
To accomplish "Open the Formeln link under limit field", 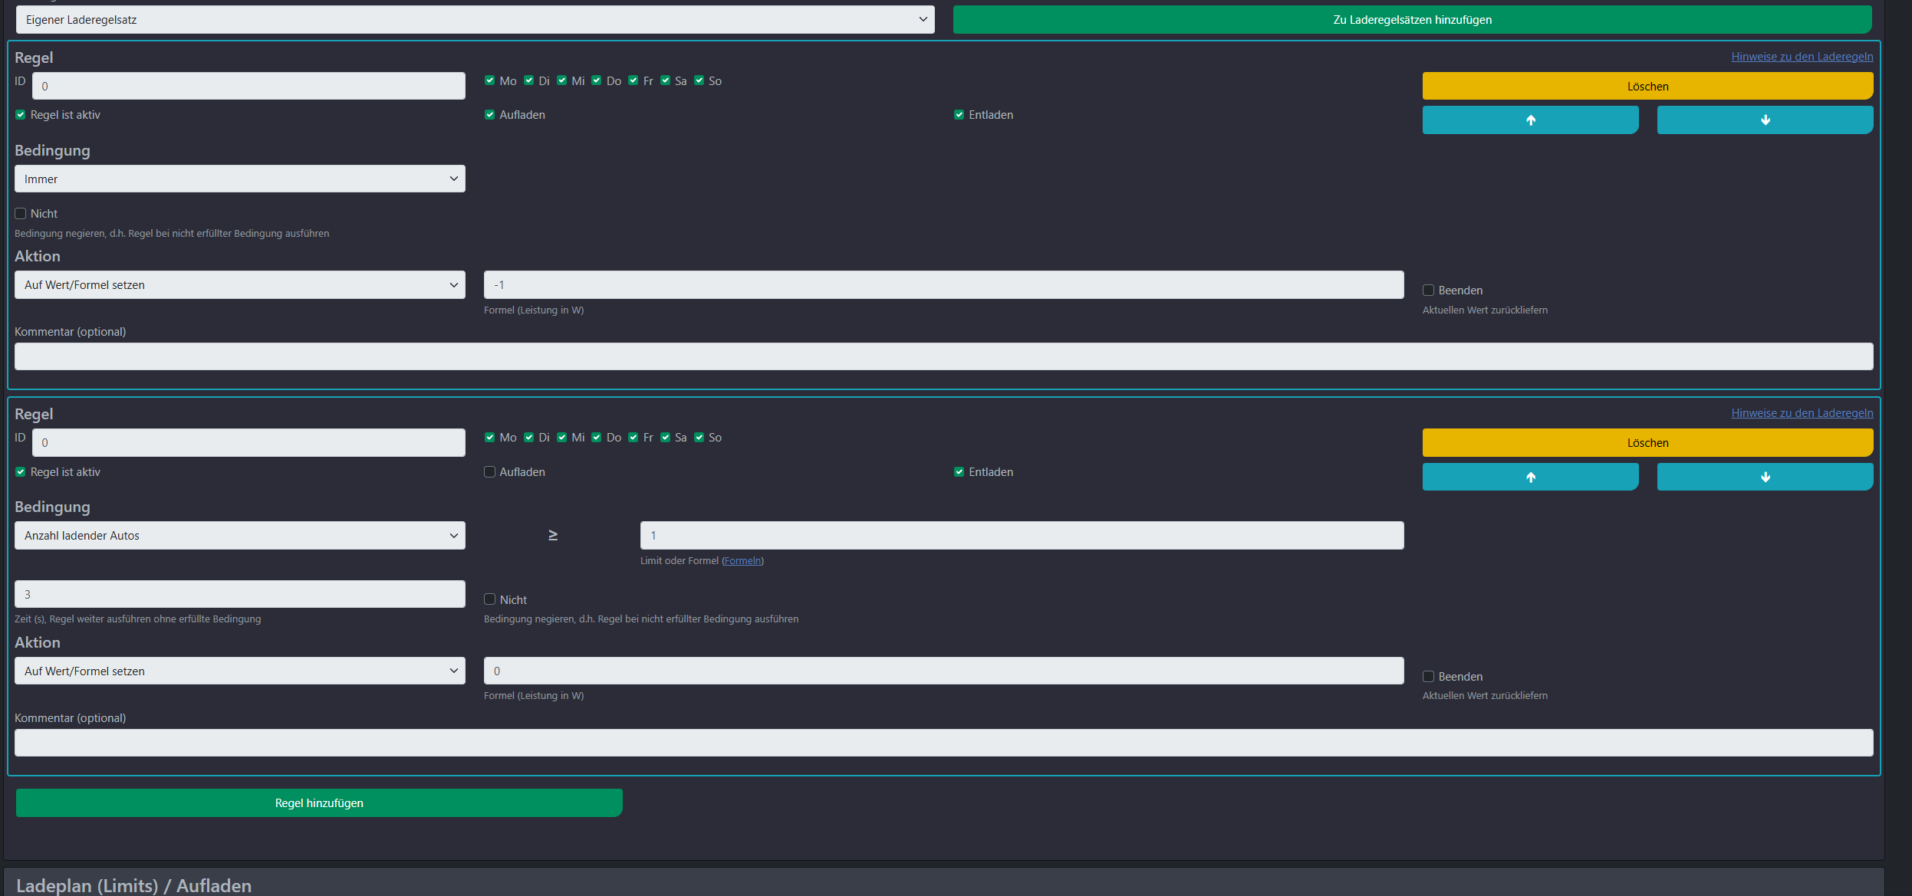I will pos(742,561).
